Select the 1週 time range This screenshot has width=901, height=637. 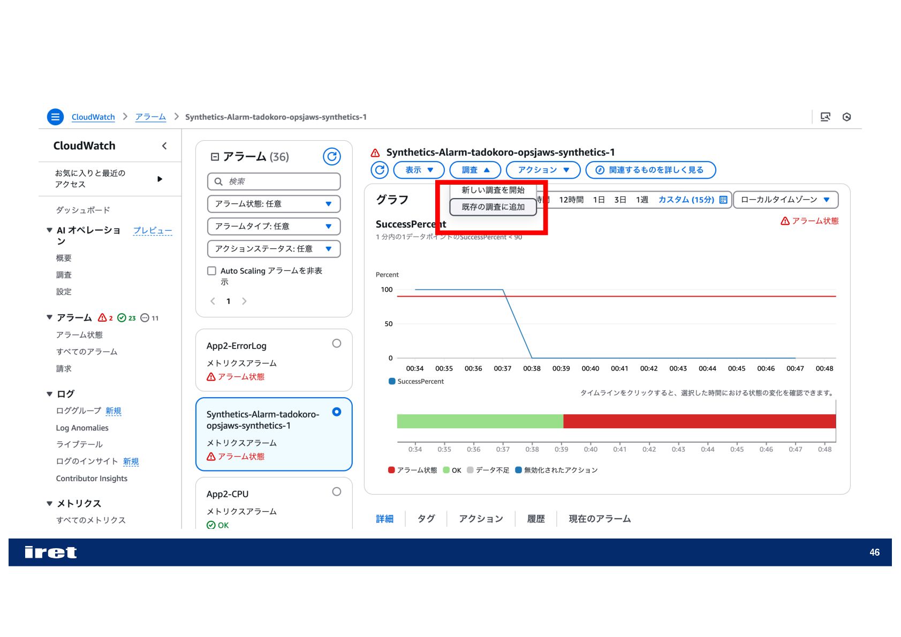point(642,200)
